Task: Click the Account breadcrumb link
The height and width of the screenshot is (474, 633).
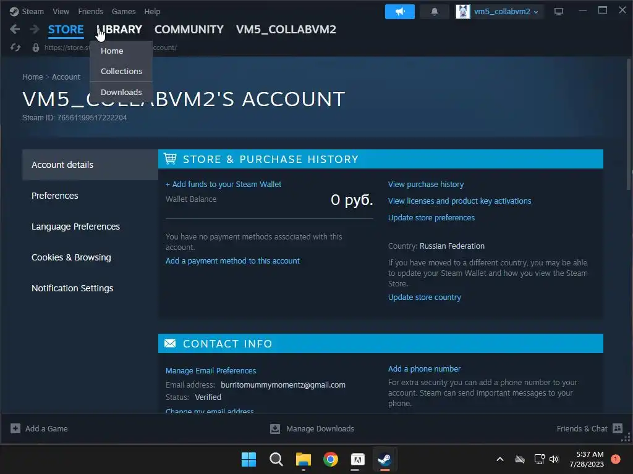Action: click(66, 77)
